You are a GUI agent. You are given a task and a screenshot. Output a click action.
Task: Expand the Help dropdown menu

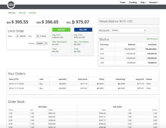[143, 2]
